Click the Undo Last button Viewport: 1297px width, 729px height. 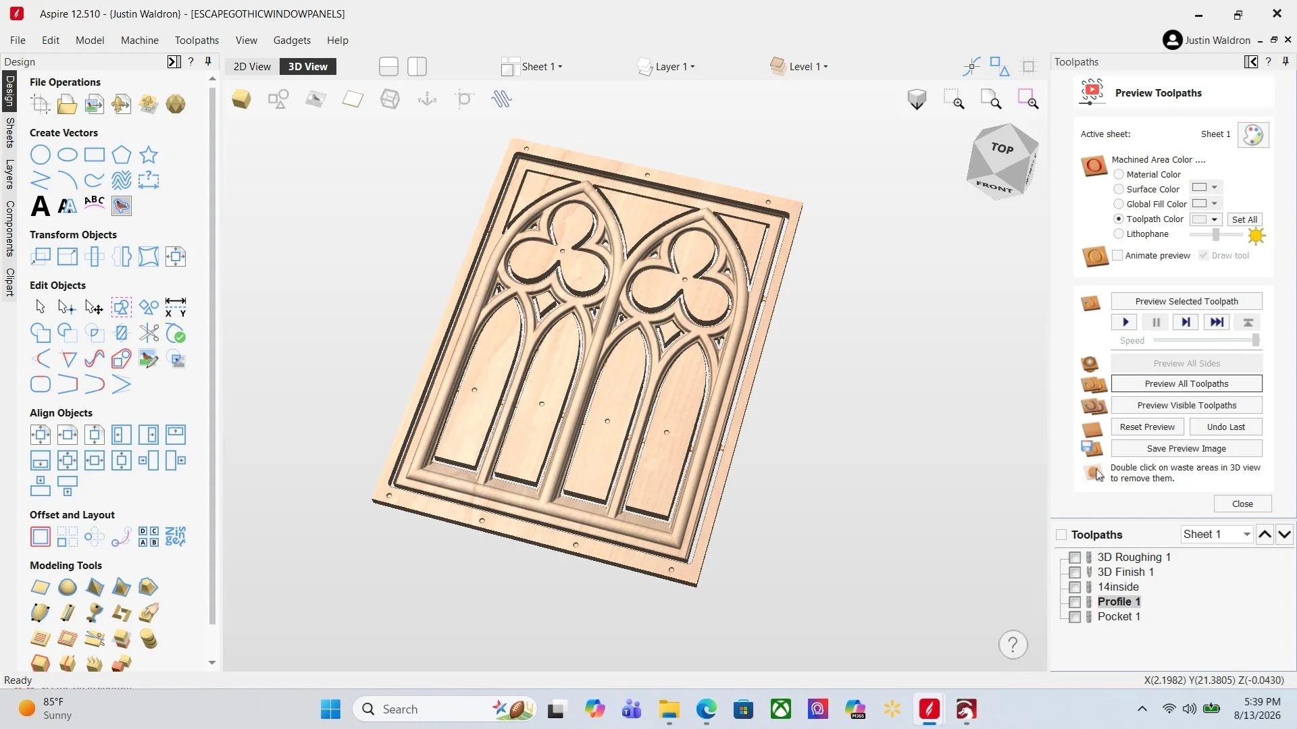[x=1225, y=427]
